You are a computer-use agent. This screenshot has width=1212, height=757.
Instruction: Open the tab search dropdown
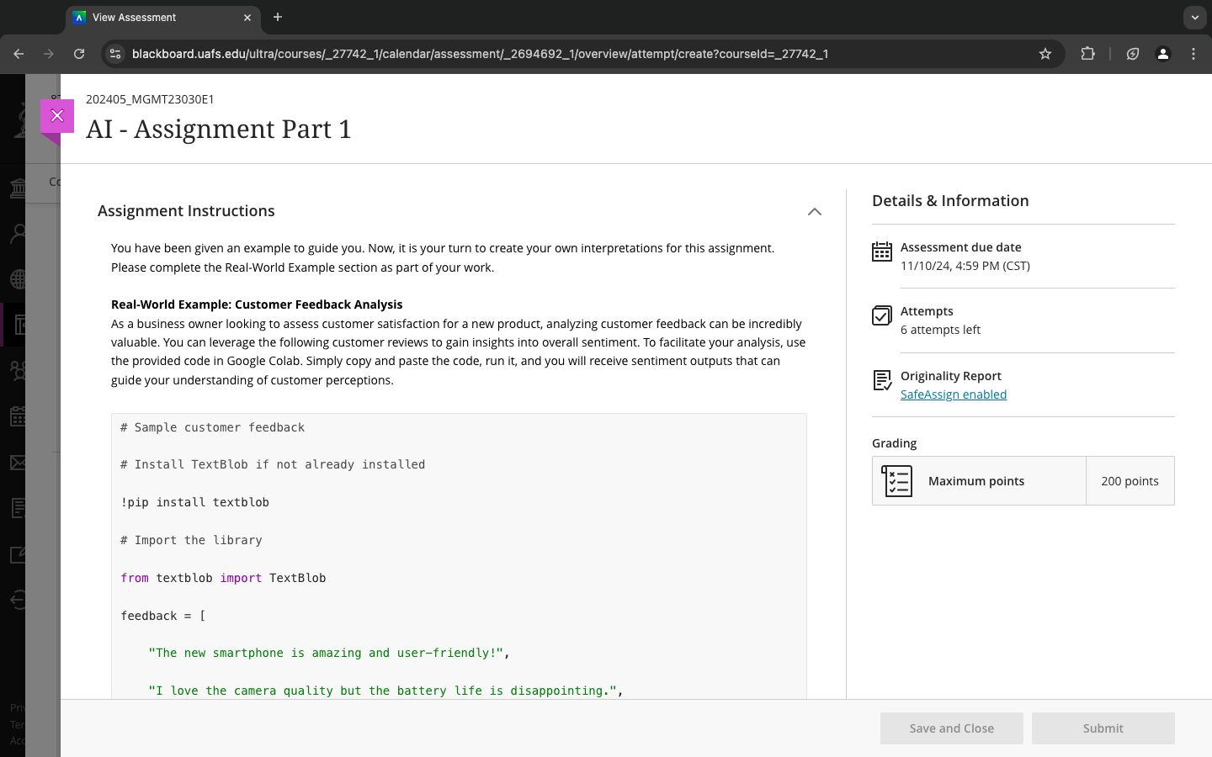tap(1194, 17)
